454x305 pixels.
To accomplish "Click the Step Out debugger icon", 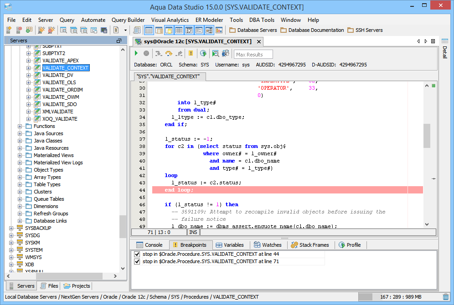I will click(x=179, y=54).
